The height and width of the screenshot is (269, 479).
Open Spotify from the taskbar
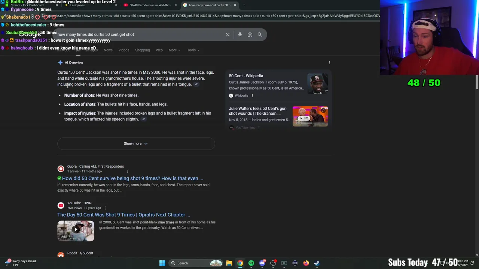[251, 263]
